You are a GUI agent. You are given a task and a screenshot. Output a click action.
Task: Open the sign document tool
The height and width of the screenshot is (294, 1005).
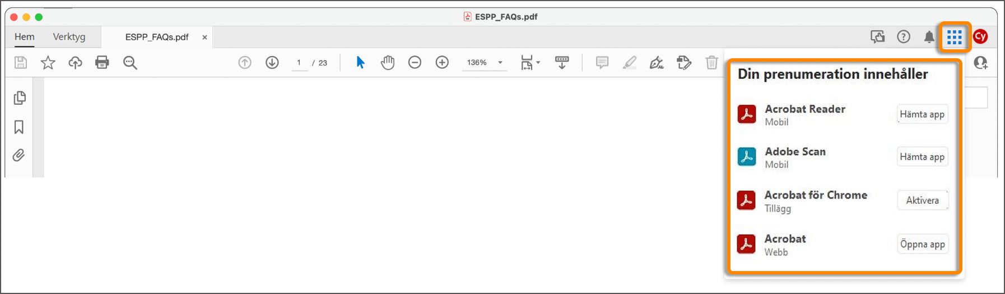coord(657,63)
